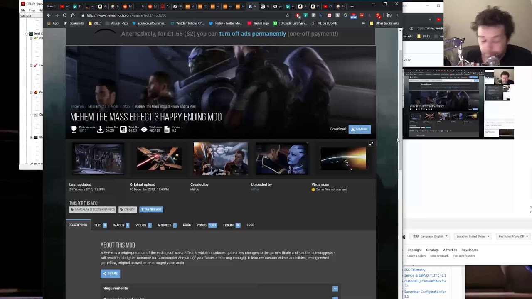Click the total views eye icon
The image size is (532, 299).
tap(144, 130)
